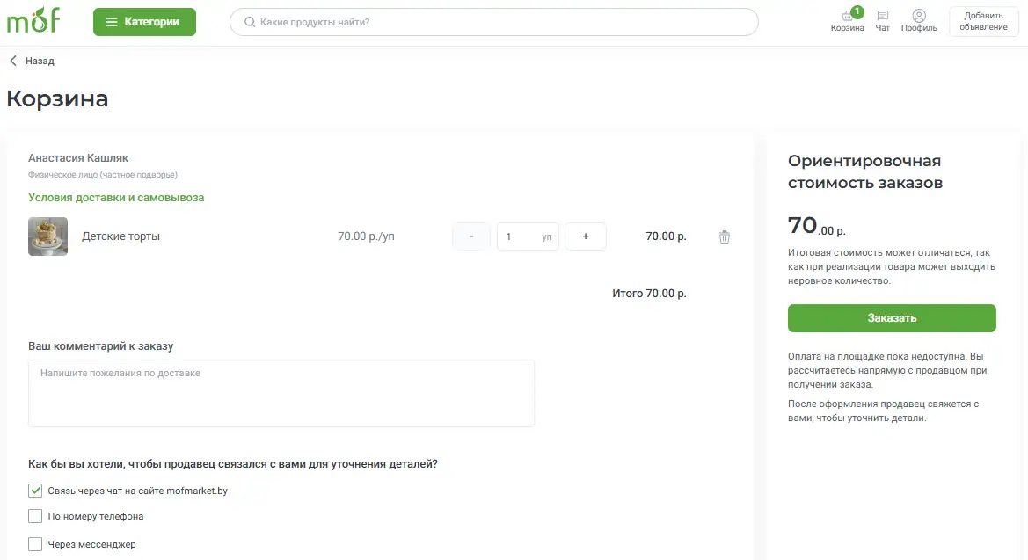
Task: Click 'Добавить объявление' button
Action: coord(983,22)
